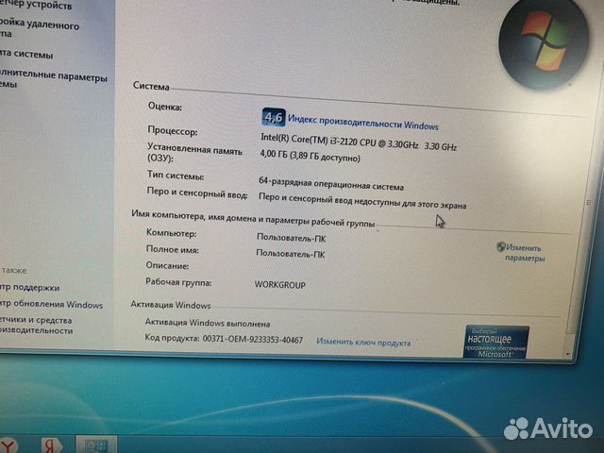Click the Описание label

(167, 265)
